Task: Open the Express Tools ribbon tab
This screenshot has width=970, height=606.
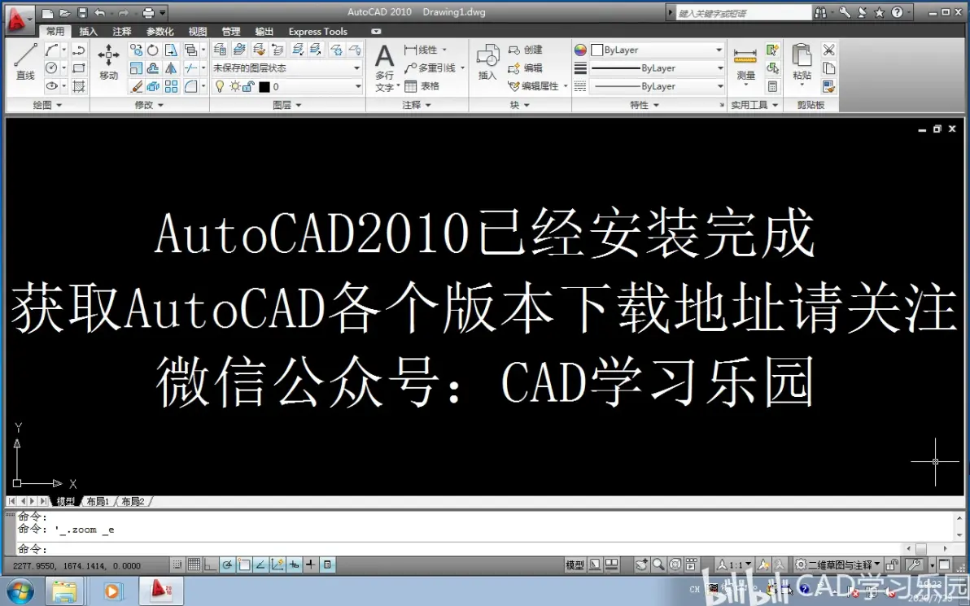Action: (x=318, y=32)
